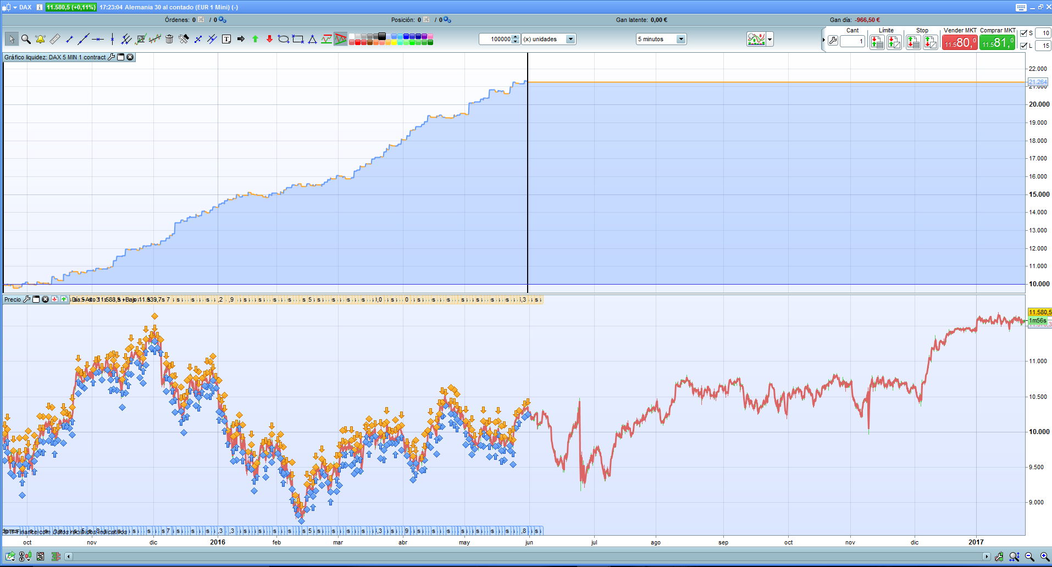Select the ellipse drawing tool

284,39
